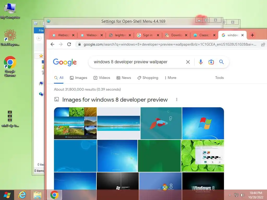Clear the search query with X
The width and height of the screenshot is (267, 200).
pos(188,62)
